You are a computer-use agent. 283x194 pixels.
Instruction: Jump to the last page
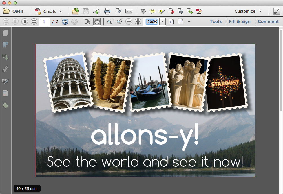pos(34,22)
